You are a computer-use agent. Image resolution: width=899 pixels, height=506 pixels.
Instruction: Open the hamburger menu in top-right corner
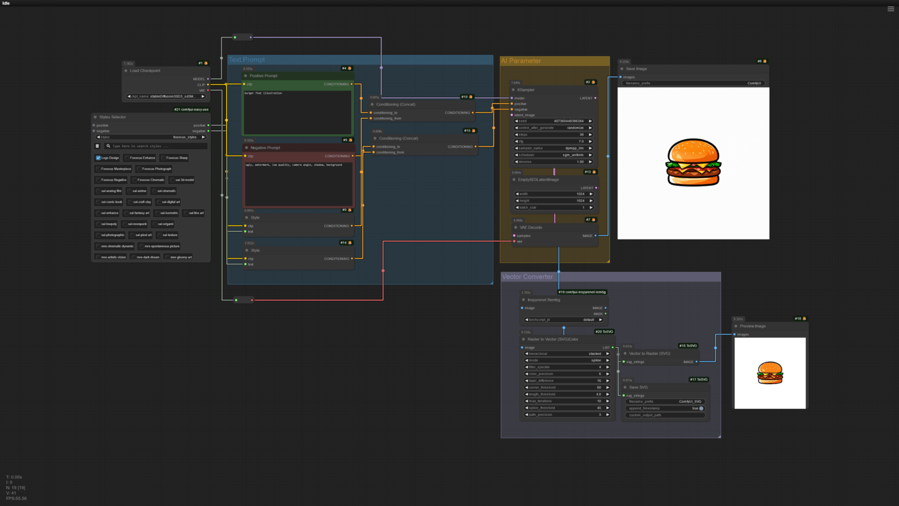(x=891, y=9)
